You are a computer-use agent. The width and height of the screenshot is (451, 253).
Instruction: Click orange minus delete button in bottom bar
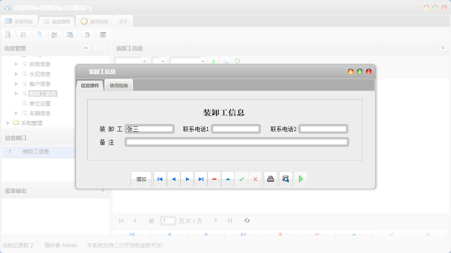[317, 234]
